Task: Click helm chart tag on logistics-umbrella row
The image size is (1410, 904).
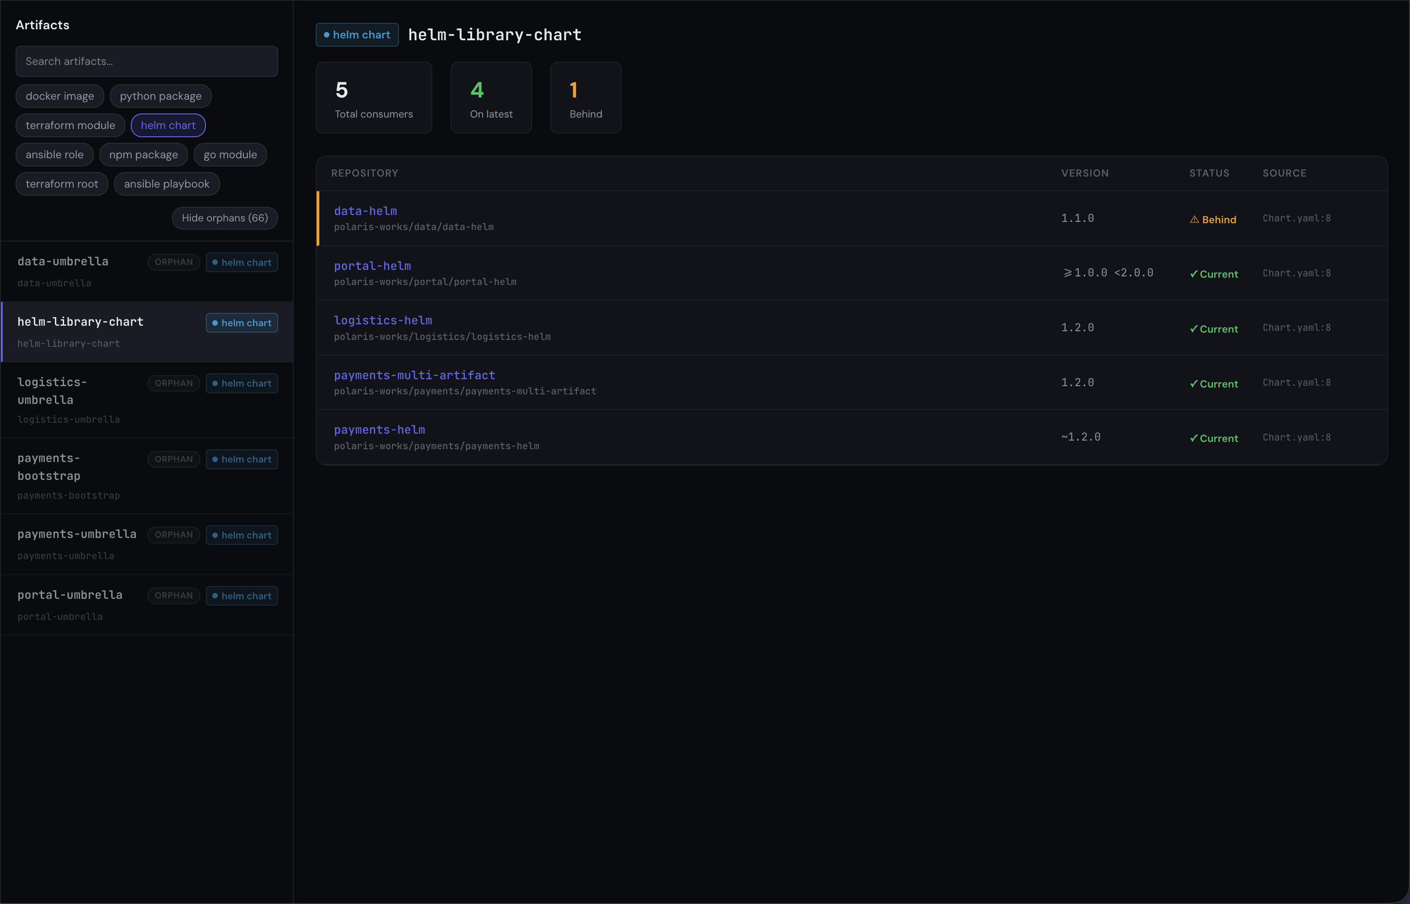Action: pos(242,383)
